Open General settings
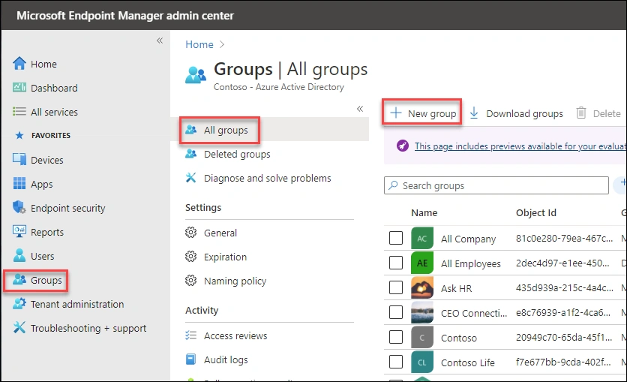The image size is (627, 382). (220, 233)
